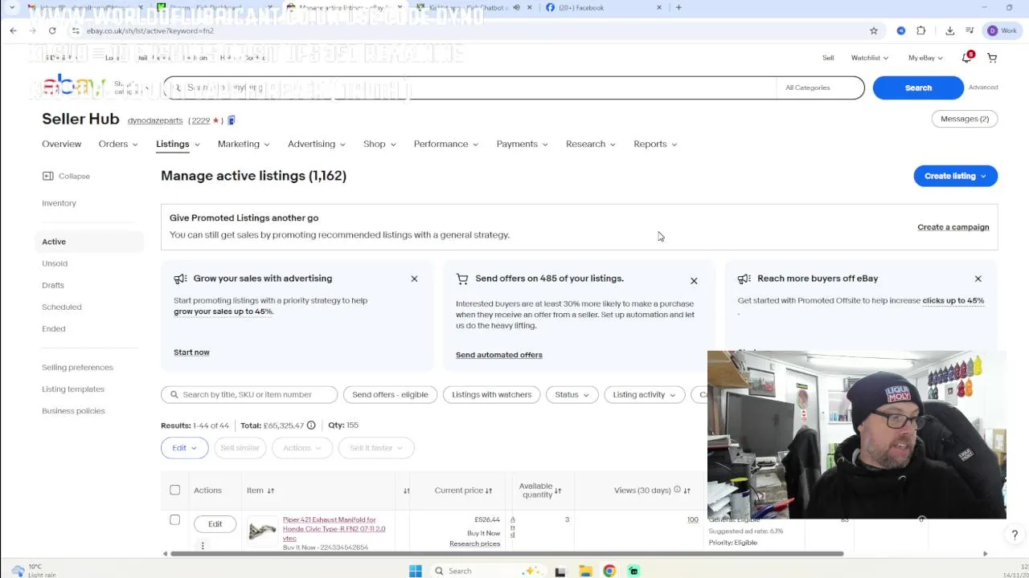Open the Shop menu

(379, 144)
